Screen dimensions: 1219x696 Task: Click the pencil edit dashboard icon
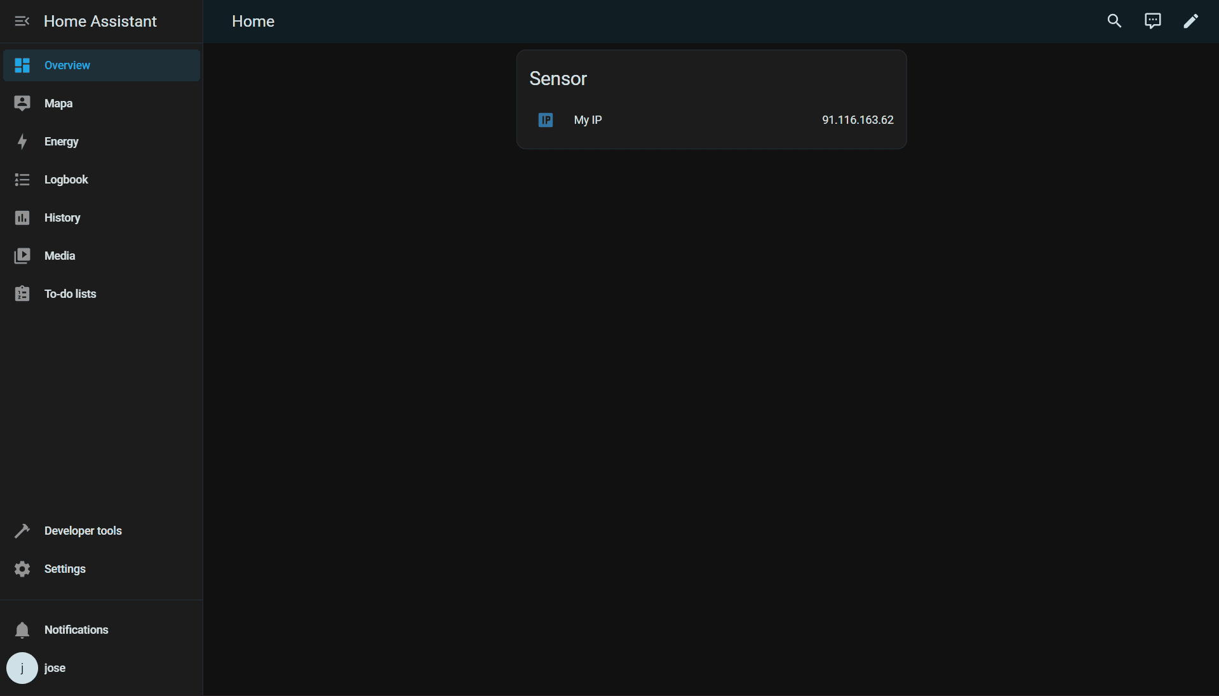[1190, 22]
